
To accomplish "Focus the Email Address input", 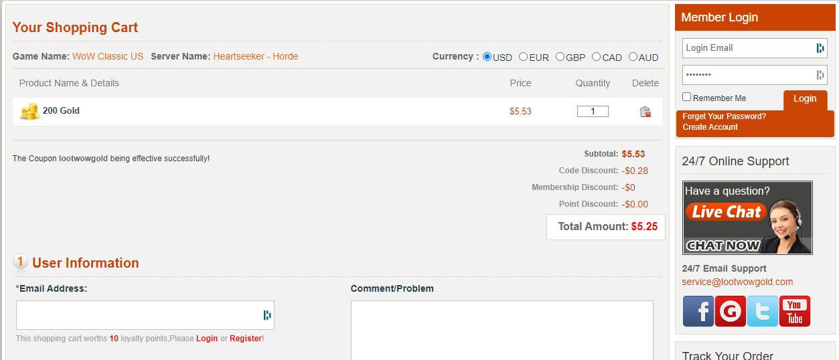I will click(x=145, y=315).
